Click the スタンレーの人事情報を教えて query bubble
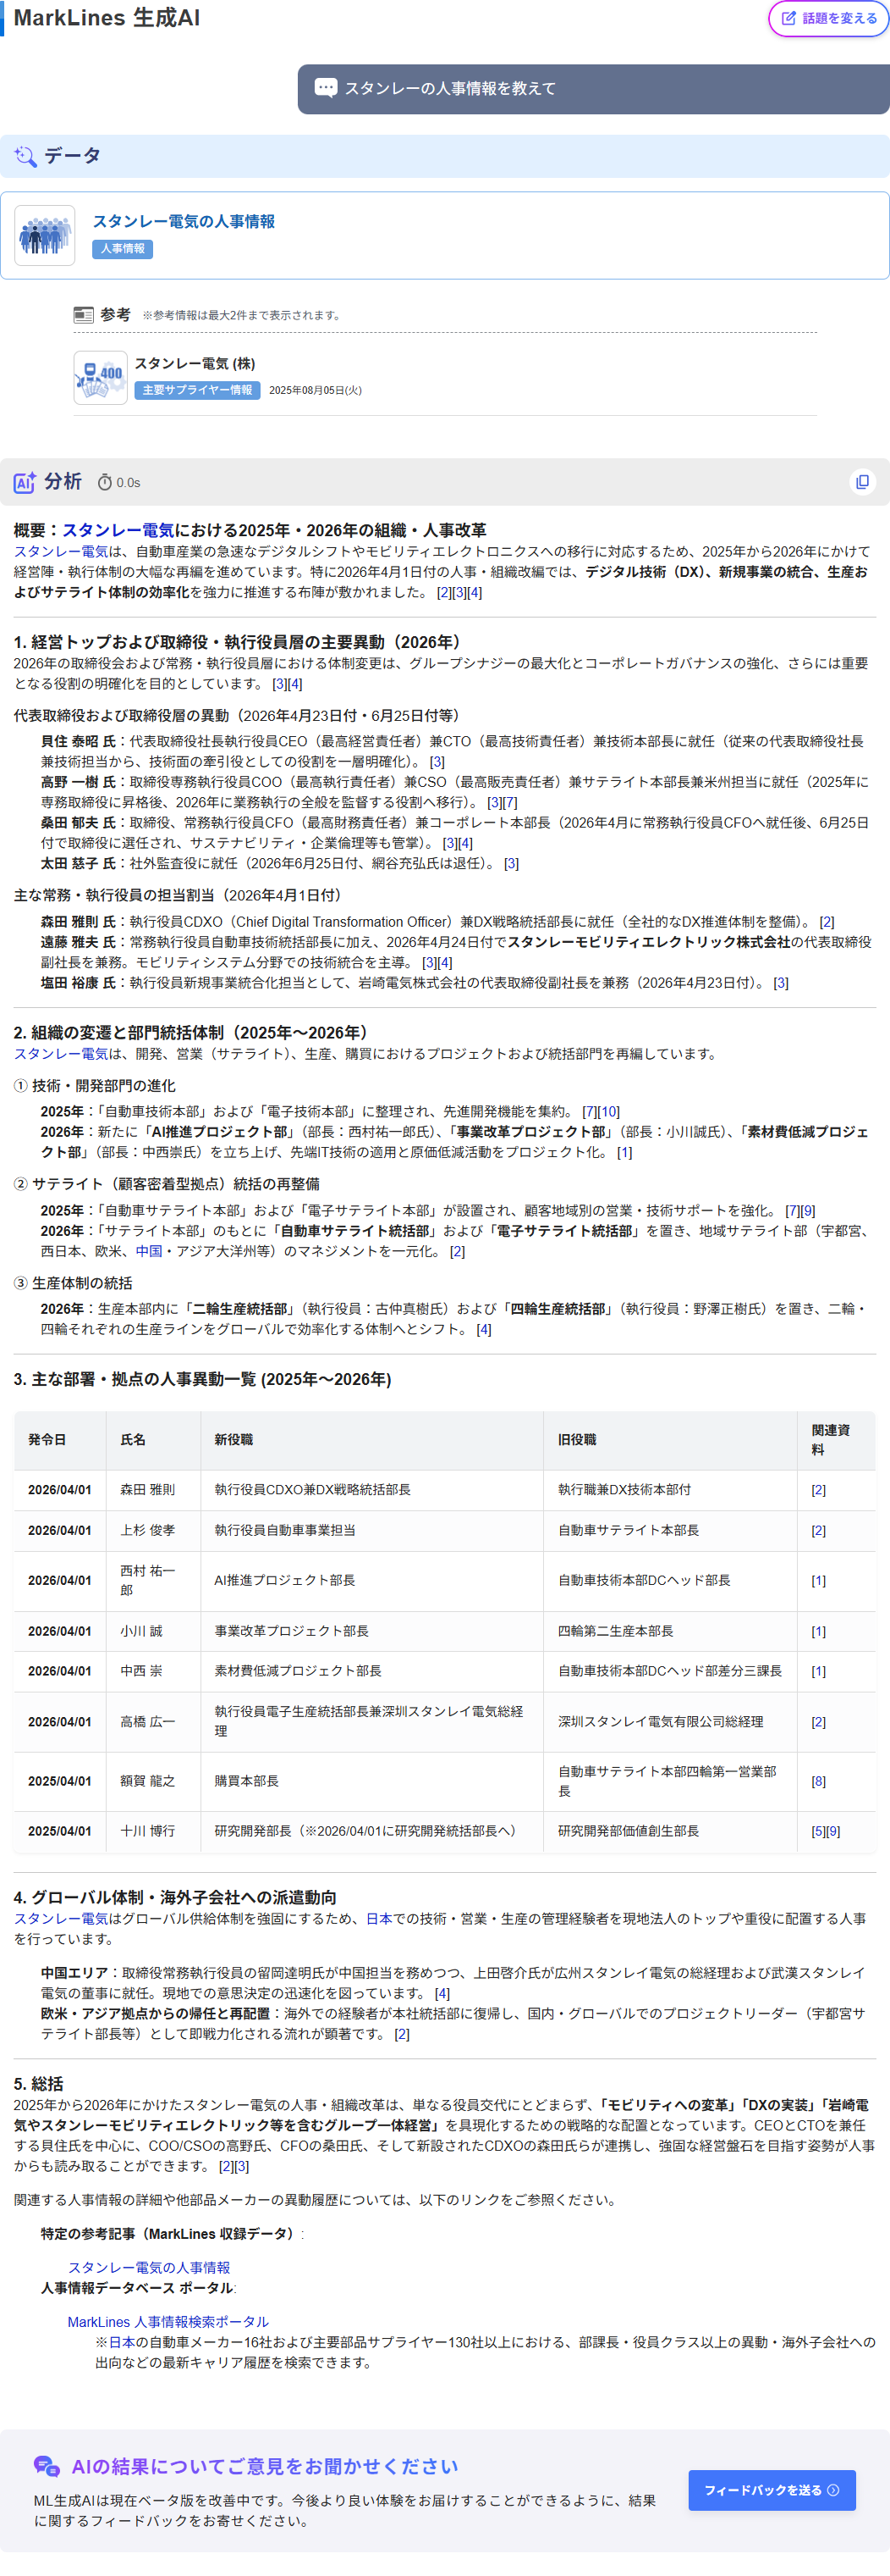890x2576 pixels. tap(593, 89)
